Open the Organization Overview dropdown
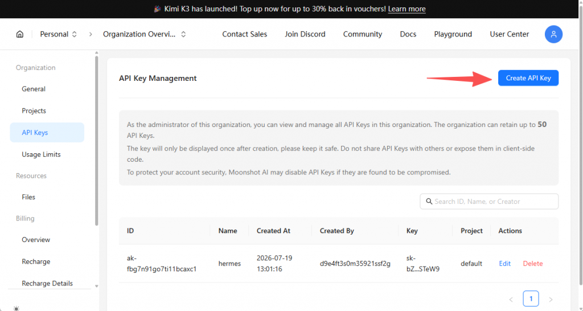The image size is (583, 311). pos(144,34)
